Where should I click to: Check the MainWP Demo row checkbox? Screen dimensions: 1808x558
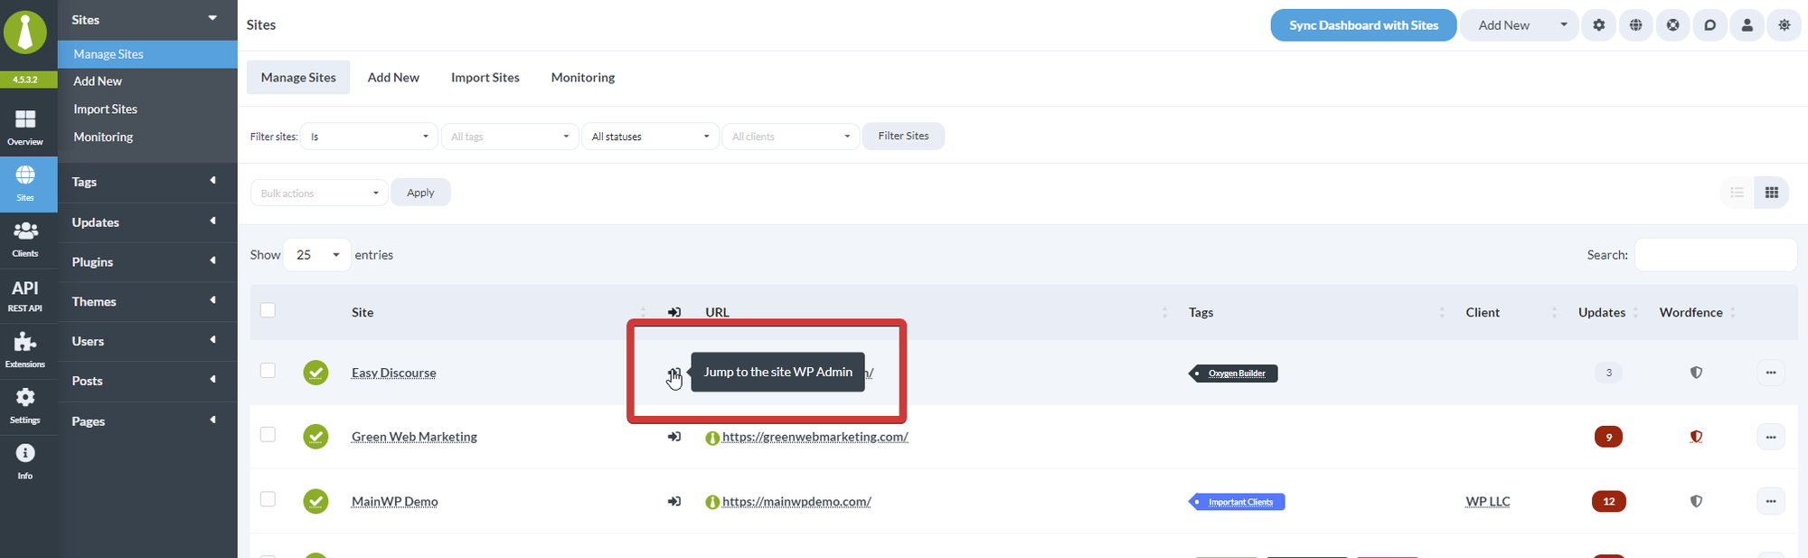pos(268,499)
